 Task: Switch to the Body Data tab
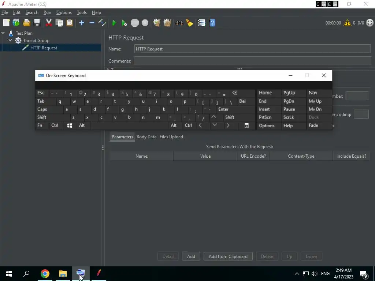146,137
